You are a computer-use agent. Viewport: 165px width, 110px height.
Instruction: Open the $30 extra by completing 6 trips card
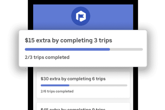(83, 85)
